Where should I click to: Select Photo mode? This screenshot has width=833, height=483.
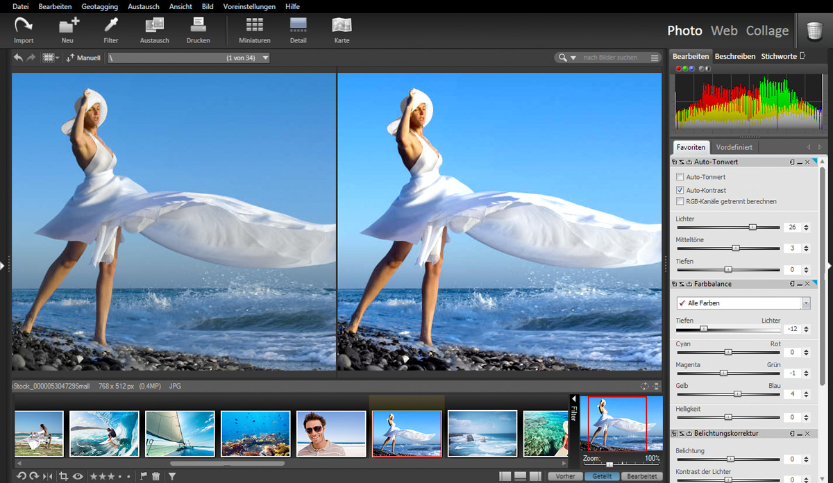click(685, 31)
